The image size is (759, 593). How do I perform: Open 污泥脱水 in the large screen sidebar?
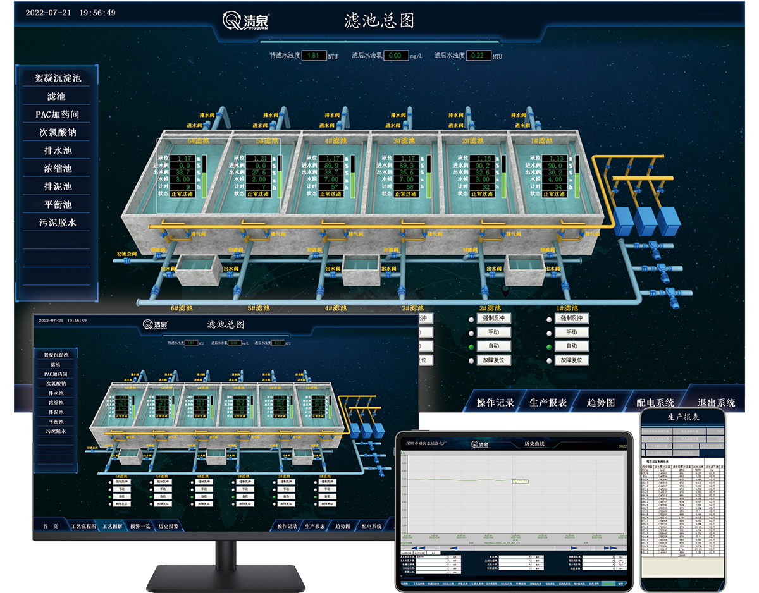pyautogui.click(x=58, y=223)
